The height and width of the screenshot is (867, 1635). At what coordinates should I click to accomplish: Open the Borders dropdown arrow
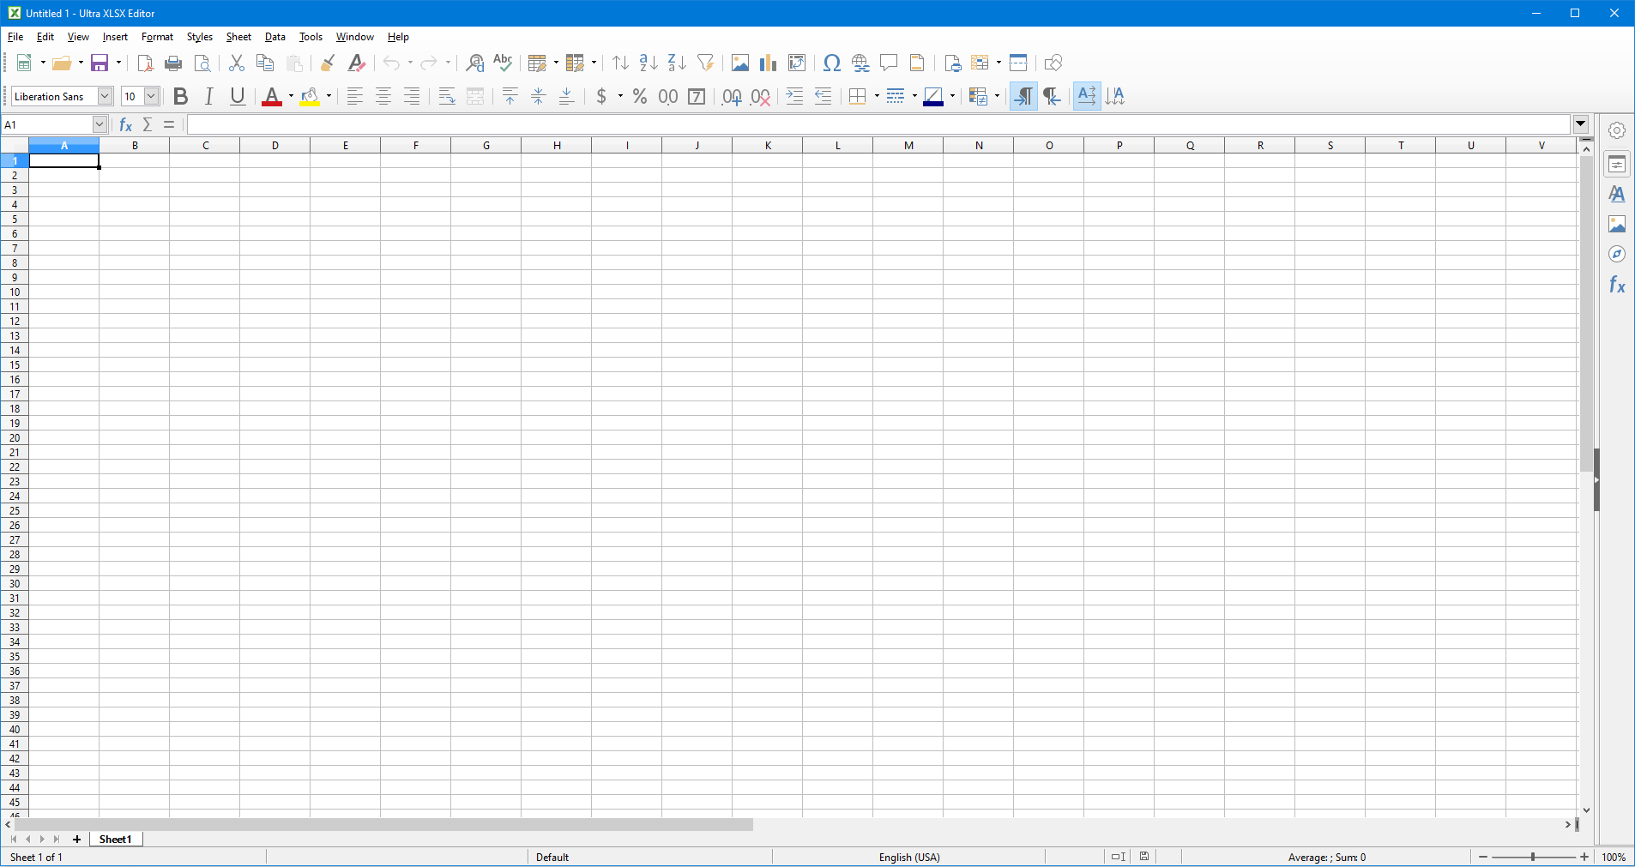[877, 96]
